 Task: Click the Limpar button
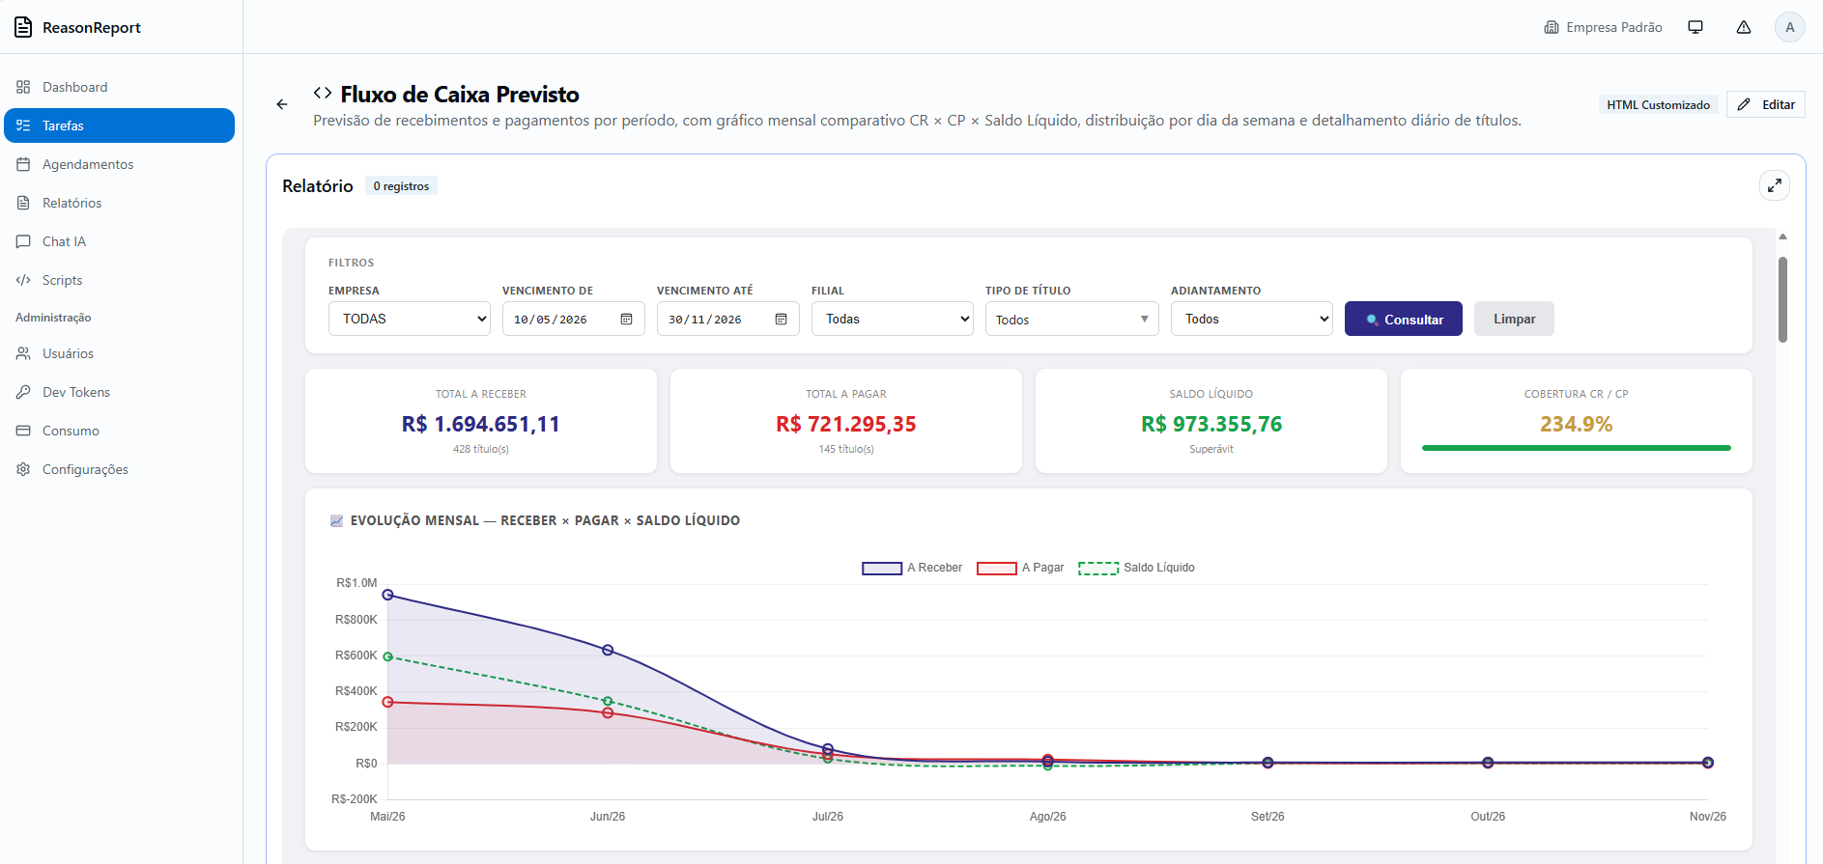pos(1514,319)
